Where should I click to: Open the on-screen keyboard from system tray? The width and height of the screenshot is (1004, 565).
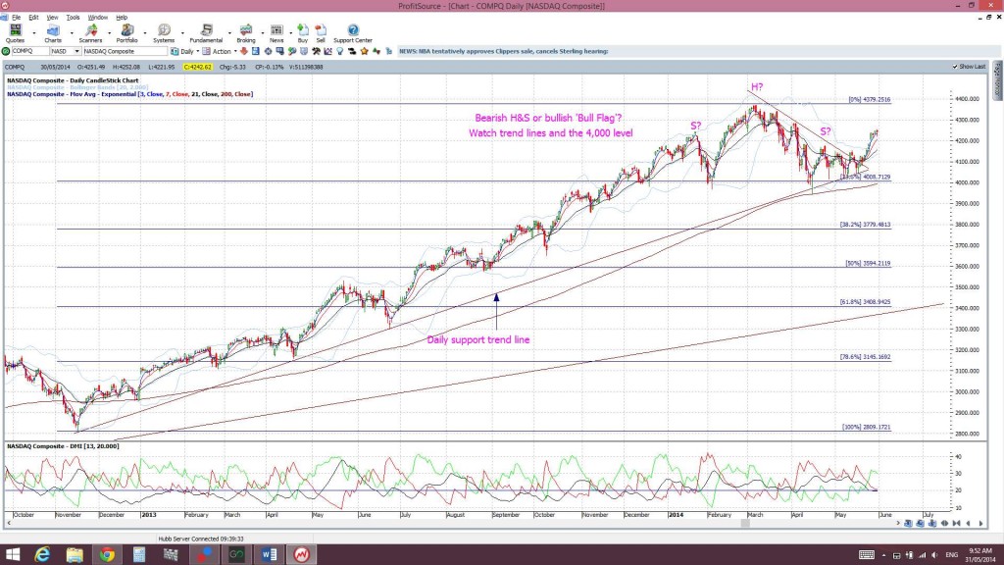tap(867, 555)
